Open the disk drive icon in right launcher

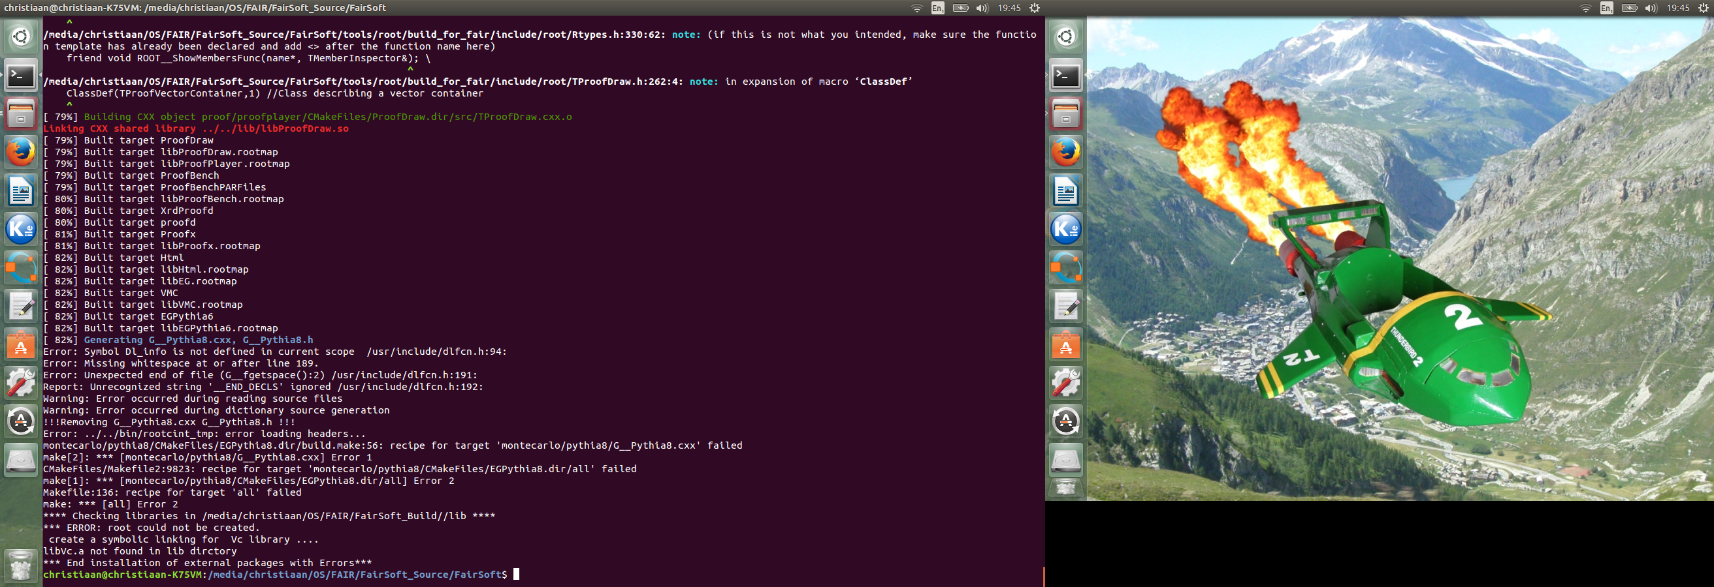coord(1066,460)
